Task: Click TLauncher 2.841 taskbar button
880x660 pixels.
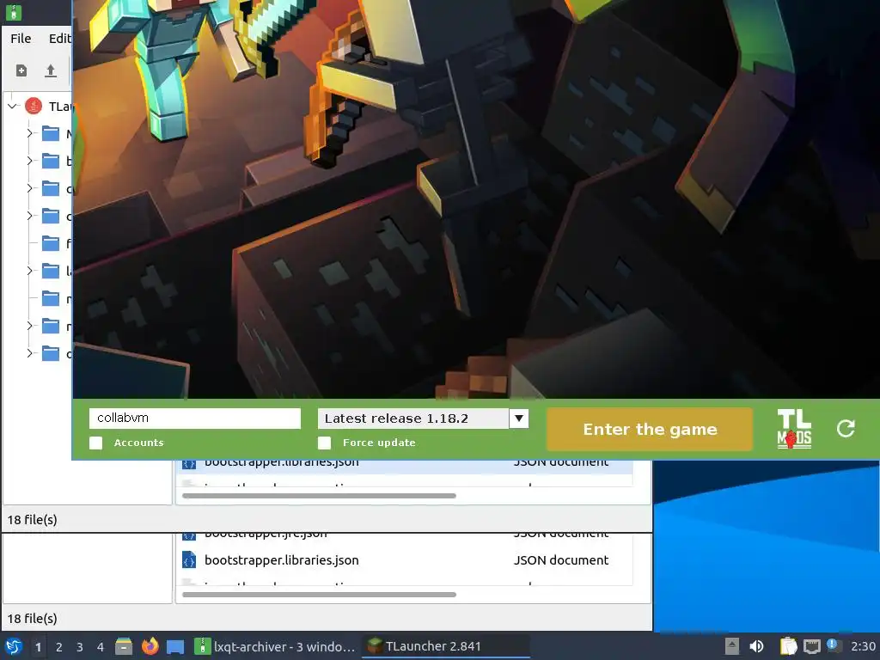Action: pyautogui.click(x=446, y=646)
